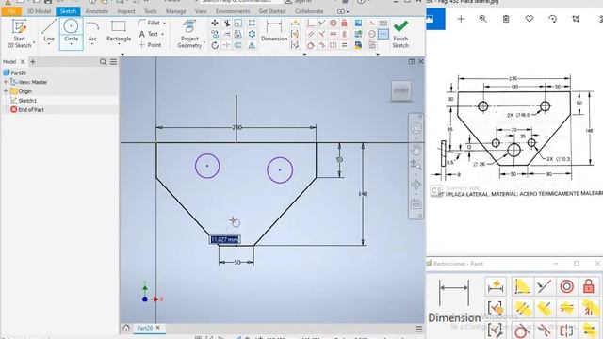Viewport: 603px width, 339px height.
Task: Apply the Perpendicular constraint
Action: click(x=322, y=34)
